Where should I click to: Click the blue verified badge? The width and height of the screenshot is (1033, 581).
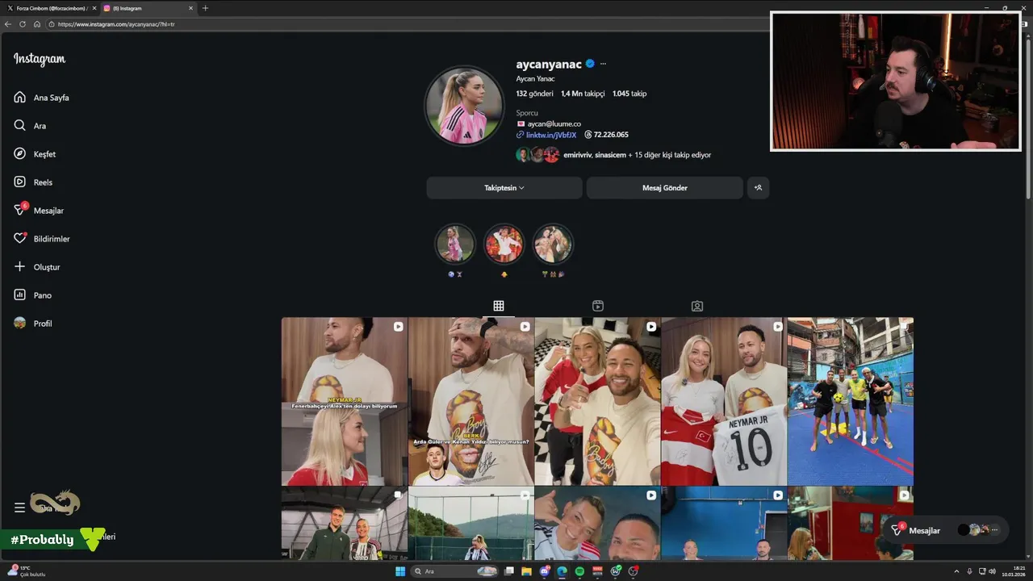pos(590,64)
